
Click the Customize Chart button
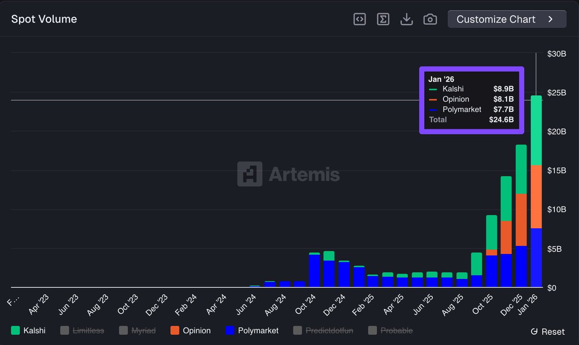(507, 19)
